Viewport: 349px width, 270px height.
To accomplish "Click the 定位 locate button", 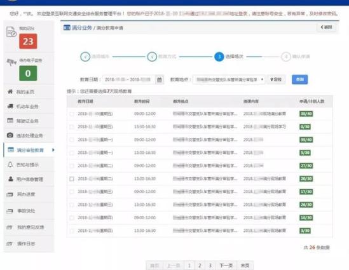I will [x=276, y=79].
